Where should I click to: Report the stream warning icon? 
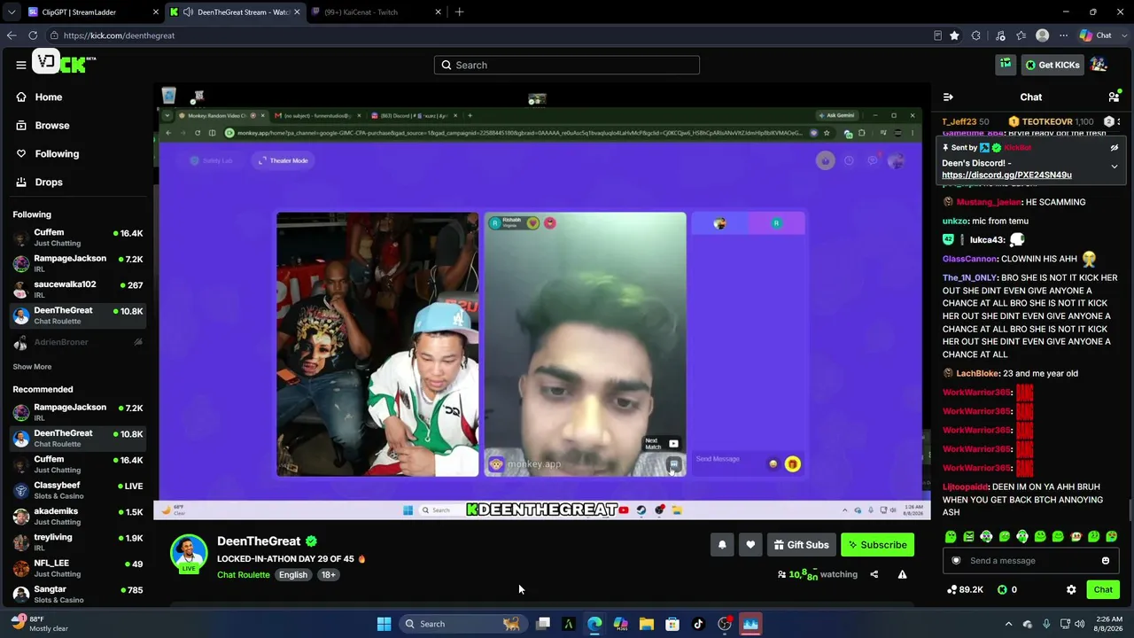(x=902, y=574)
